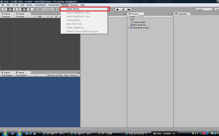Open the Layers dropdown
Viewport: 219px width, 136px height.
click(x=204, y=9)
